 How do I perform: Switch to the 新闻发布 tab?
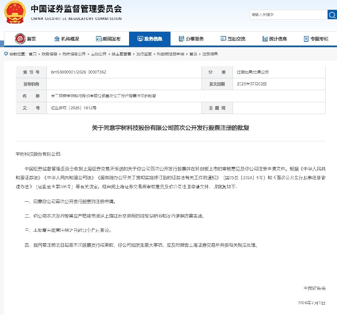point(108,39)
